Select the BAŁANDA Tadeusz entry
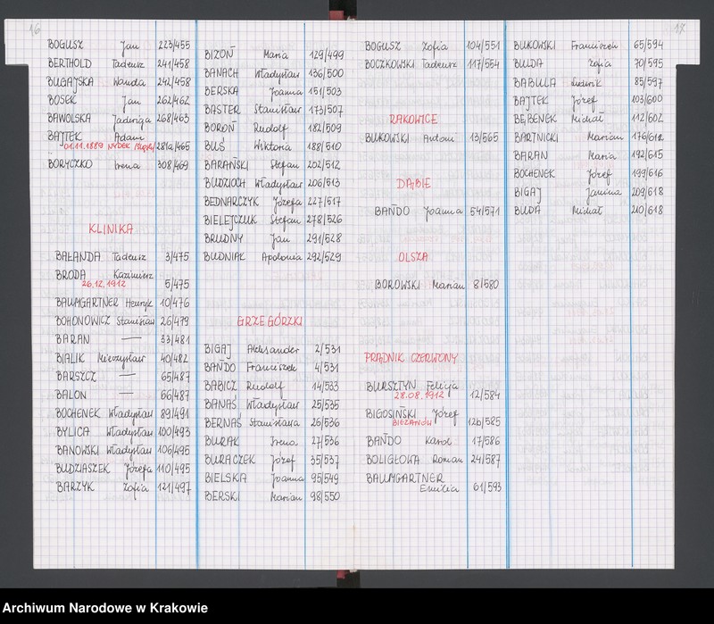Image resolution: width=714 pixels, height=624 pixels. pyautogui.click(x=122, y=256)
